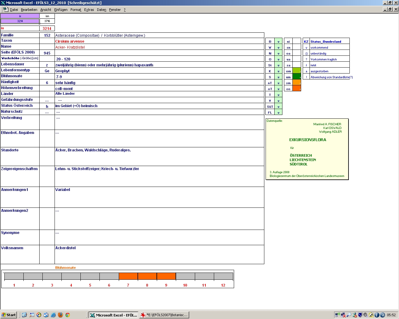This screenshot has width=399, height=319.
Task: Open Windows Messenger tray icon
Action: pos(354,315)
